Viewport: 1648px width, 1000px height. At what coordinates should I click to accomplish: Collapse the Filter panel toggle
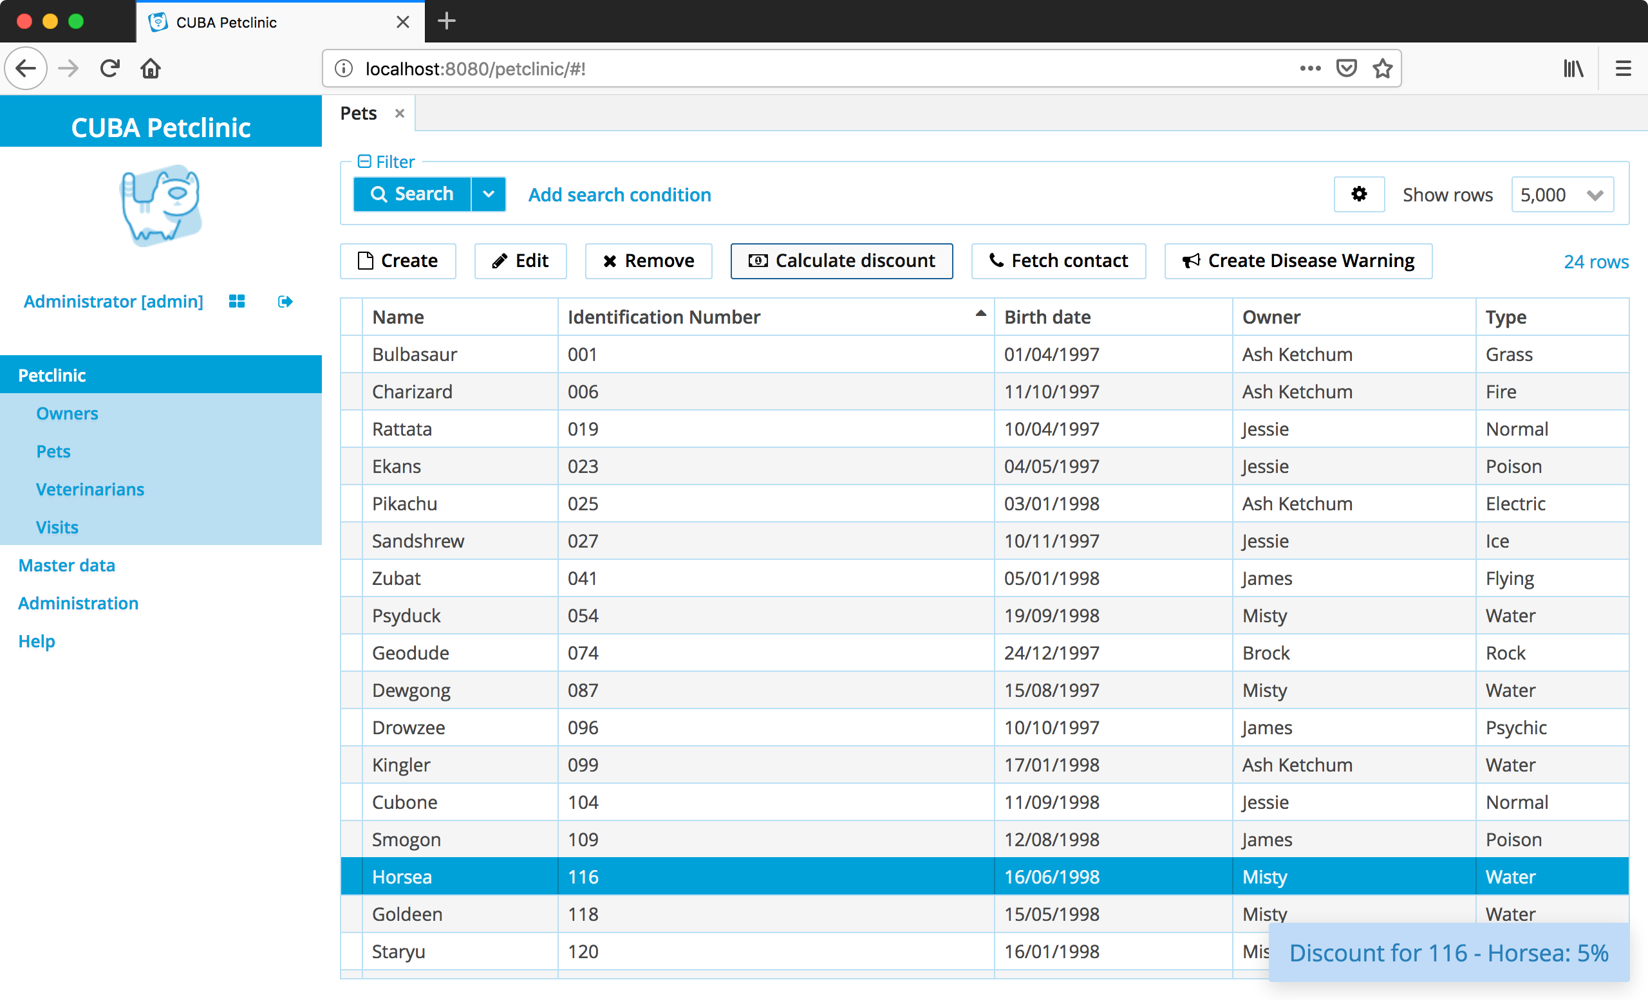[364, 161]
